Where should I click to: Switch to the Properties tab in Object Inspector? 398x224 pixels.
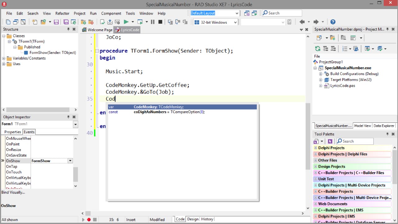point(12,132)
